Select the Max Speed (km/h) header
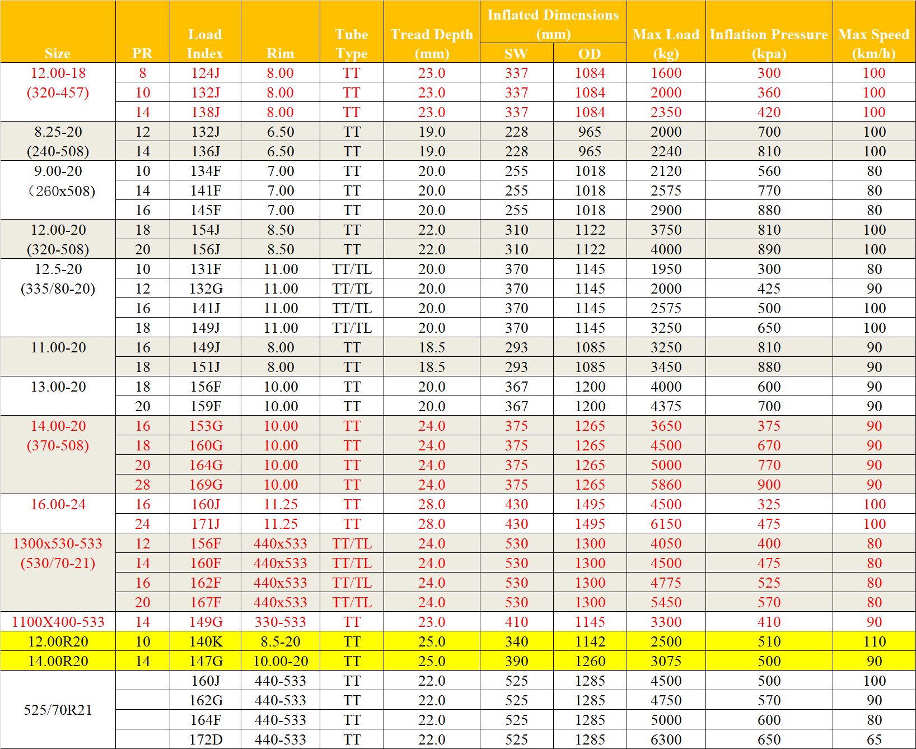The height and width of the screenshot is (749, 916). (x=873, y=44)
